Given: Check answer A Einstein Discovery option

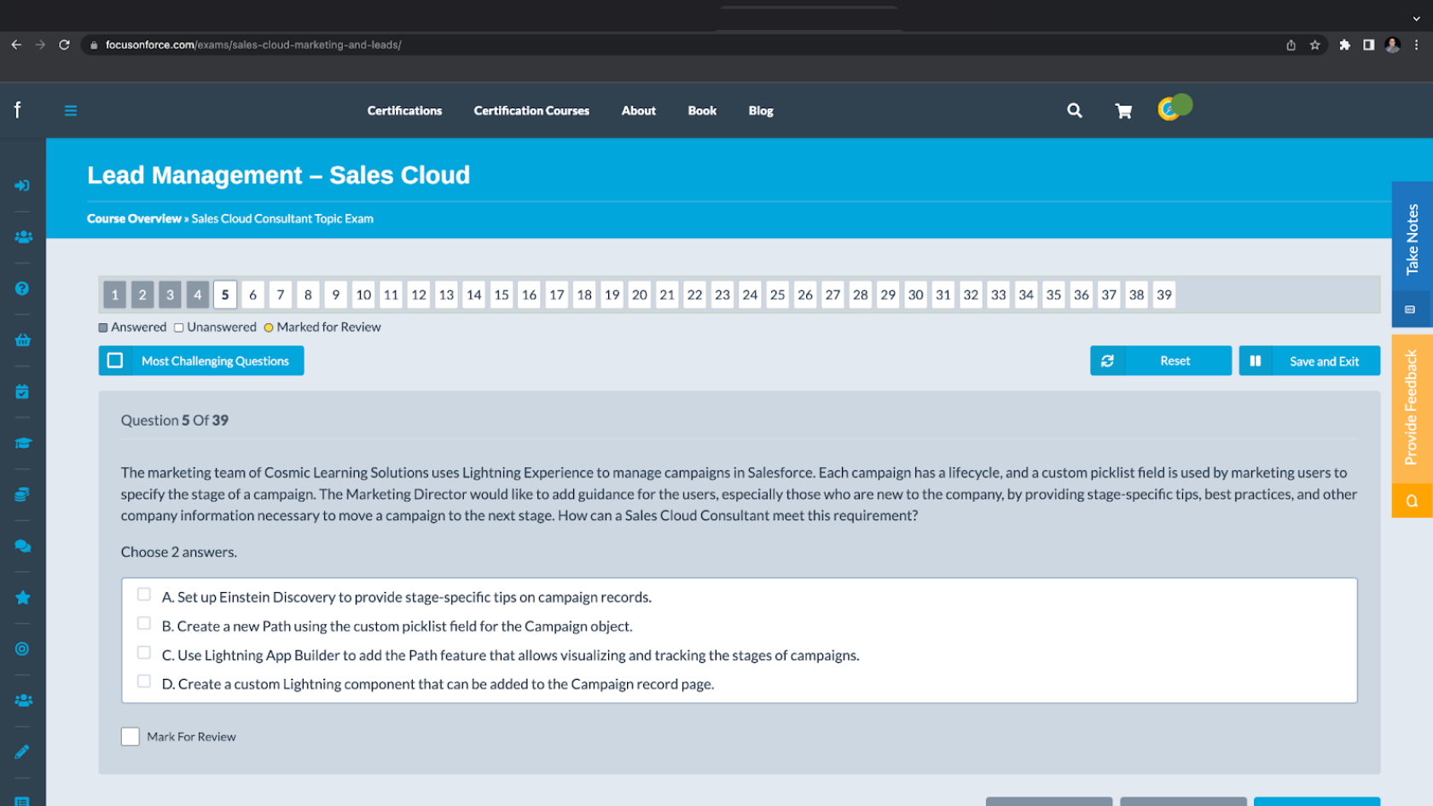Looking at the screenshot, I should [x=144, y=594].
